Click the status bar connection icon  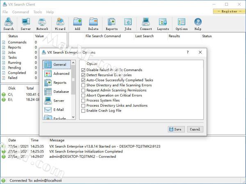point(3,181)
